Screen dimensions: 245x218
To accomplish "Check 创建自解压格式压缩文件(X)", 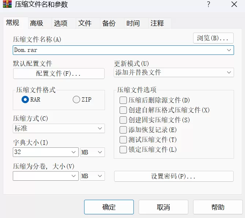I will coord(123,110).
